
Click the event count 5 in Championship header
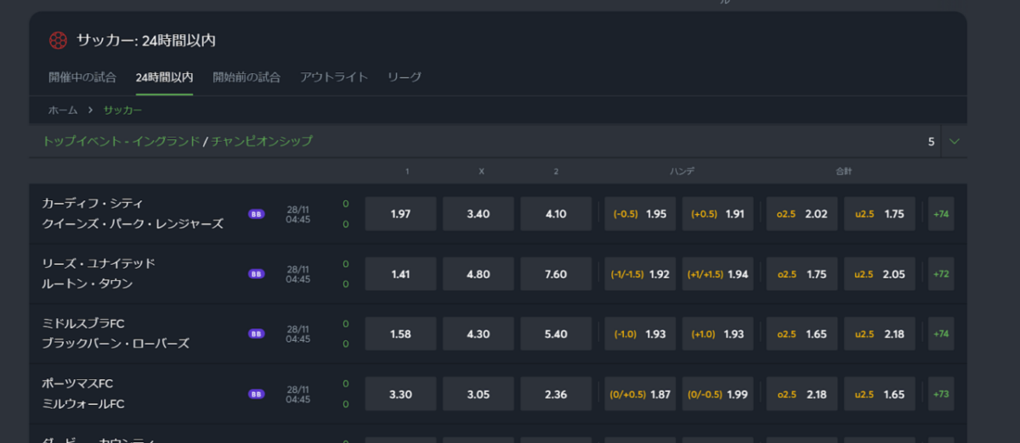[x=931, y=142]
